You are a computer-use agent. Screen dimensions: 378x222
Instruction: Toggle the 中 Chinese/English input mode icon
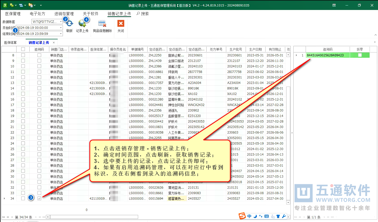tap(249, 216)
